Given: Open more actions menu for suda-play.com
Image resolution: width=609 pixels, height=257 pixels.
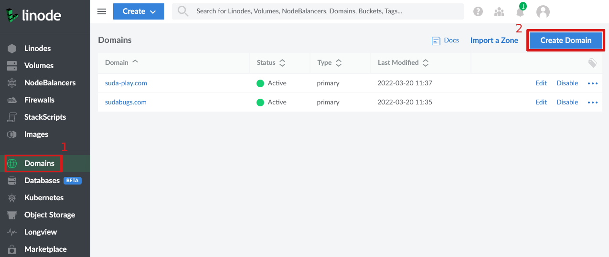Looking at the screenshot, I should click(x=593, y=83).
